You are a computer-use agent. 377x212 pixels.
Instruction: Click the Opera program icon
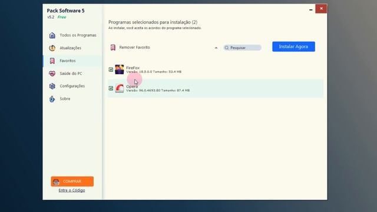pyautogui.click(x=119, y=88)
